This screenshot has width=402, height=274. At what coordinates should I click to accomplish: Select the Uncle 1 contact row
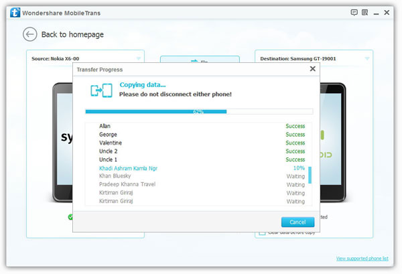coord(198,159)
